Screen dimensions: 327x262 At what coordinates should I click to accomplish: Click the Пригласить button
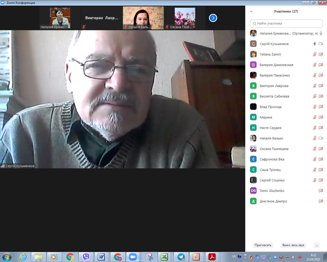[x=263, y=245]
